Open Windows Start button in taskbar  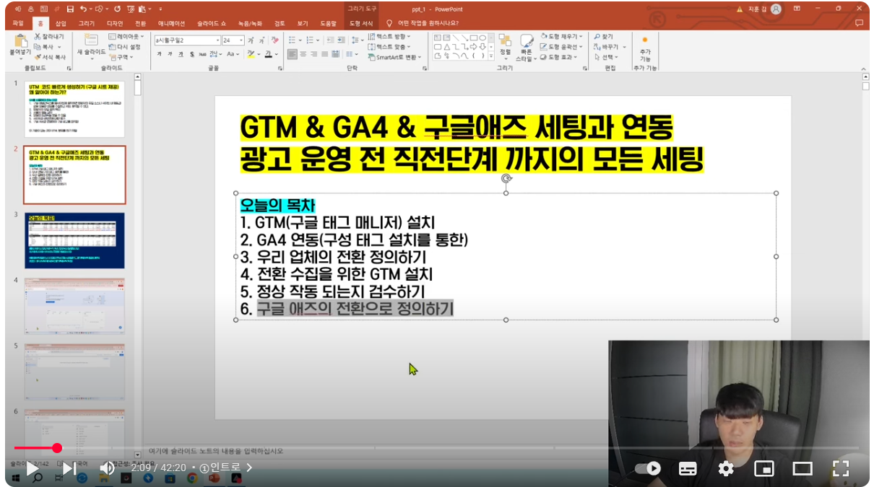click(14, 478)
